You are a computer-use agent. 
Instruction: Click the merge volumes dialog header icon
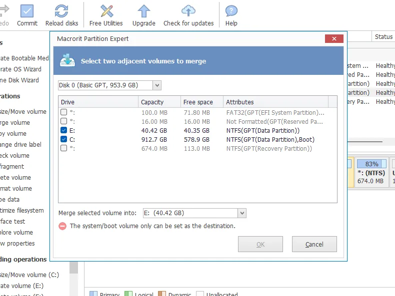[x=67, y=61]
